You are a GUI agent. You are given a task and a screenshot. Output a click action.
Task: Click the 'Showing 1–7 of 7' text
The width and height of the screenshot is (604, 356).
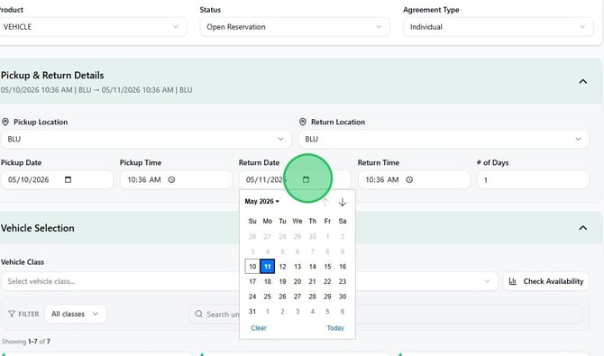point(25,342)
